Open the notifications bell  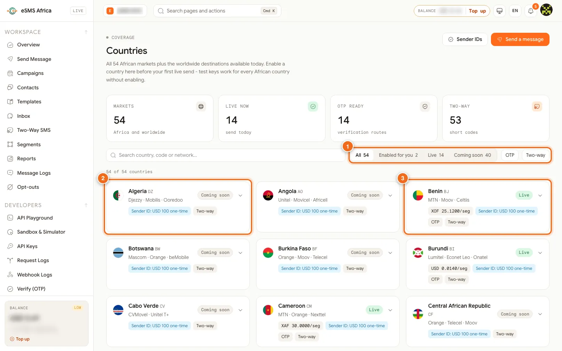click(531, 11)
